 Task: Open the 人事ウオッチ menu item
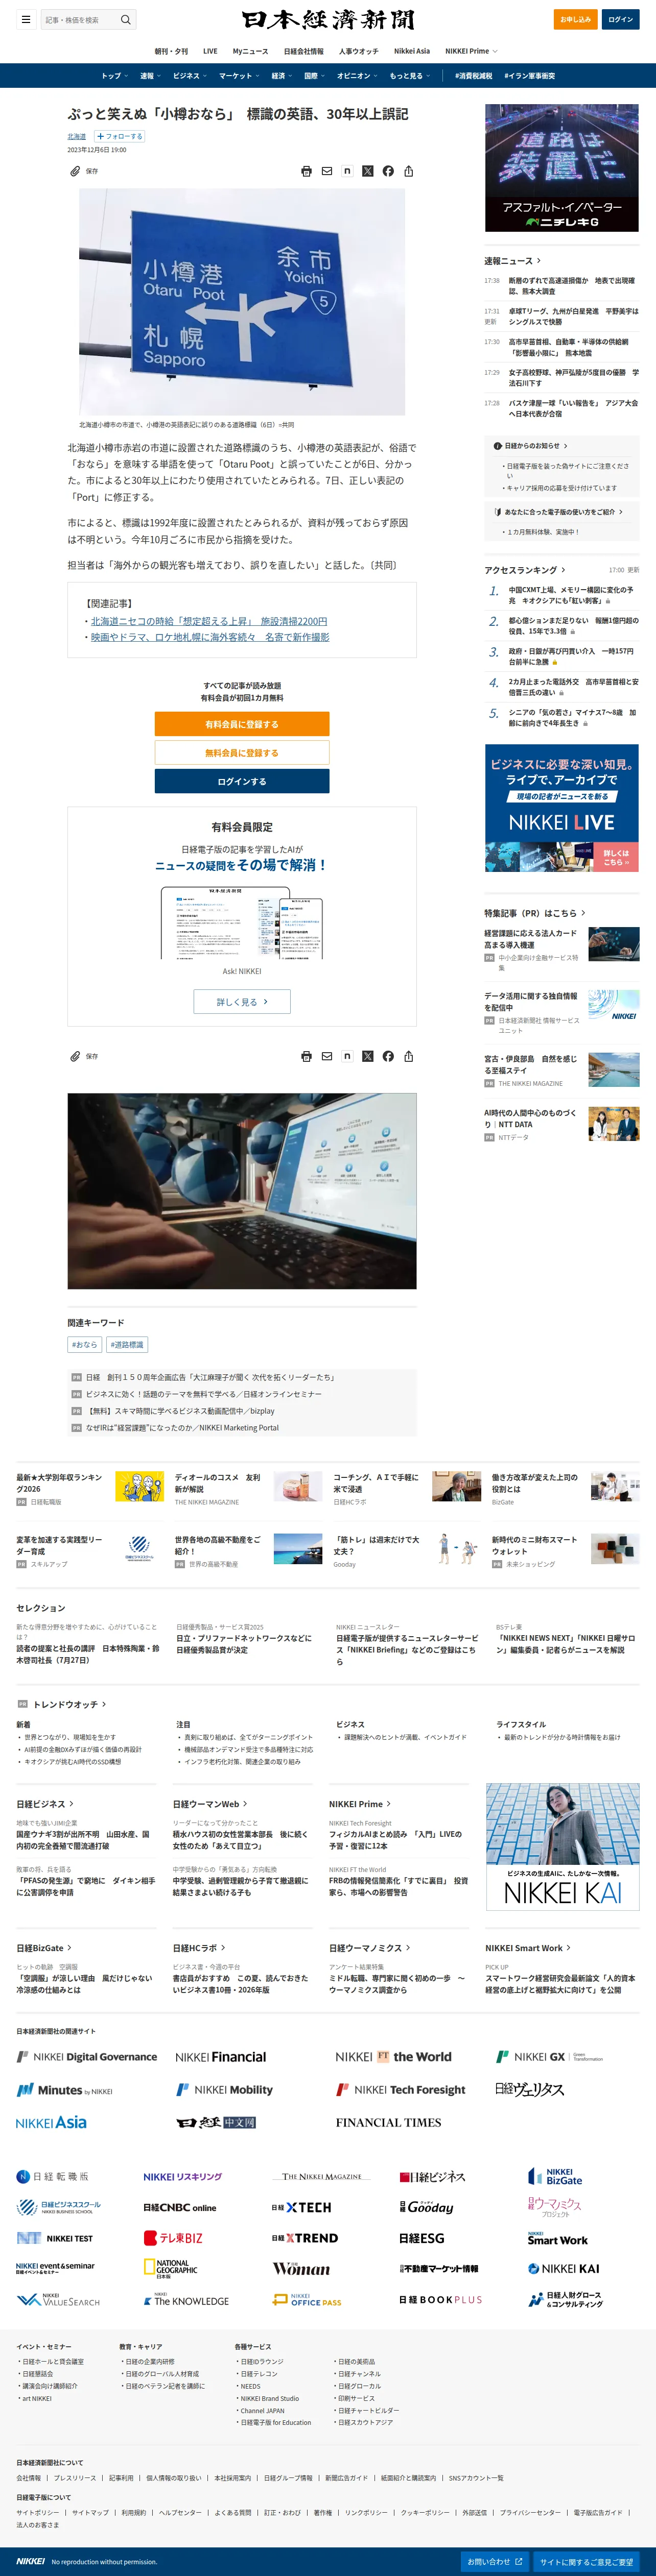359,51
